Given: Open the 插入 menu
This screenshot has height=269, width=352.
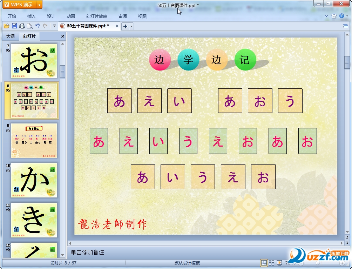Looking at the screenshot, I should point(32,16).
